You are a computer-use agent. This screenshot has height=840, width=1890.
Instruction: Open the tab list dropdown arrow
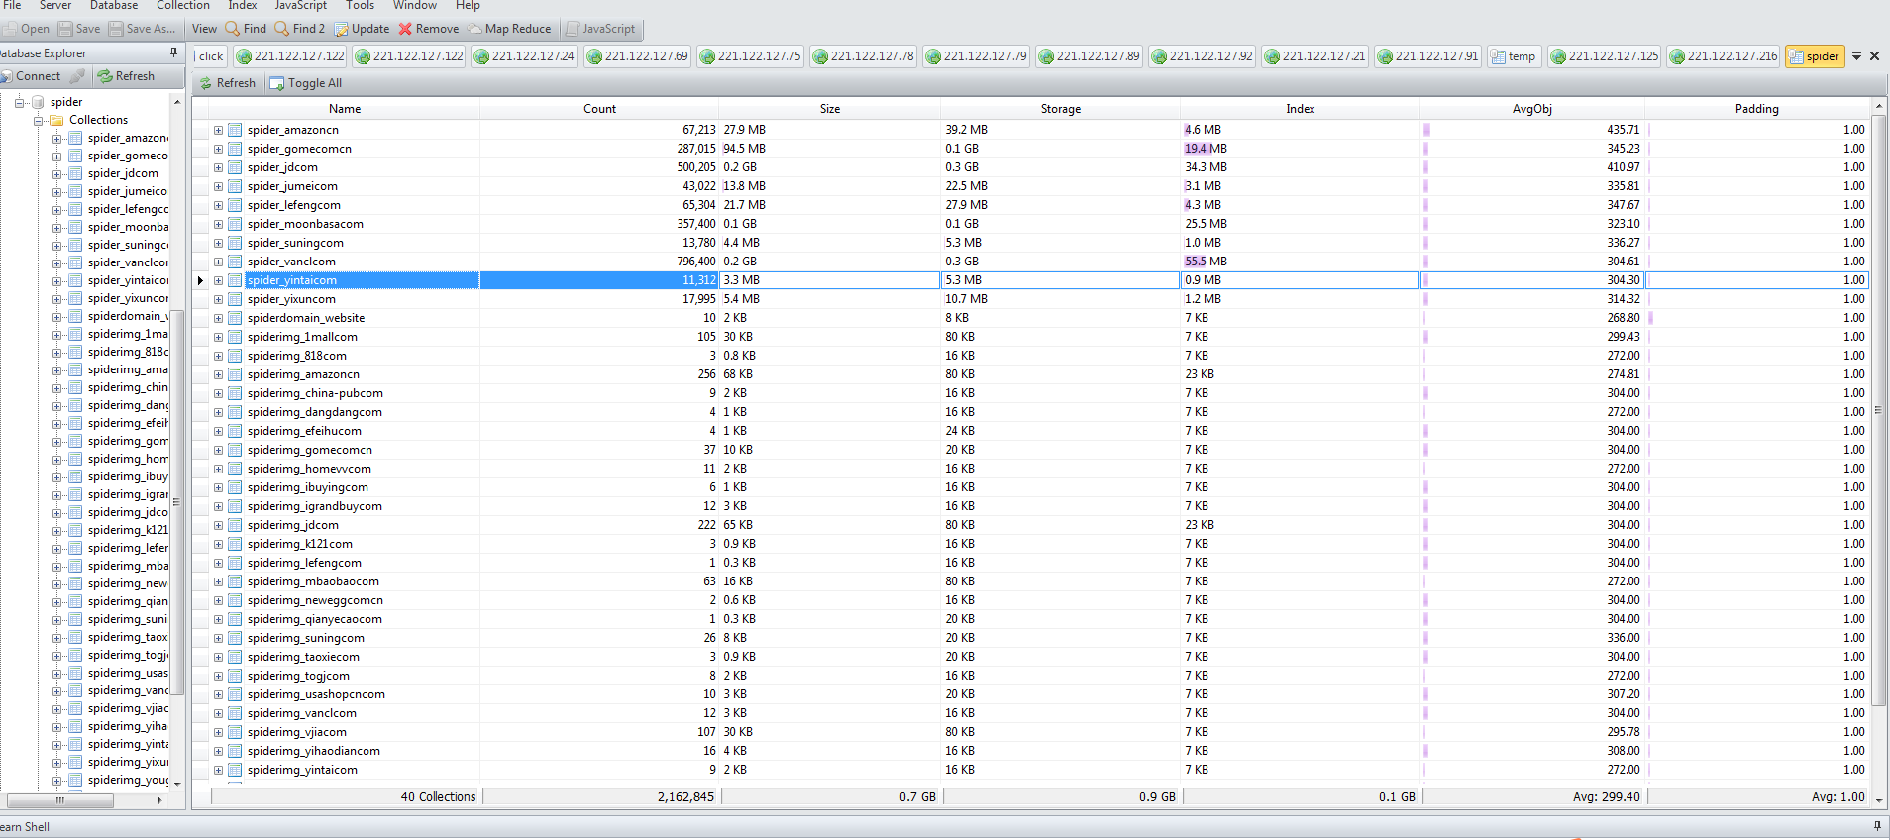tap(1857, 56)
